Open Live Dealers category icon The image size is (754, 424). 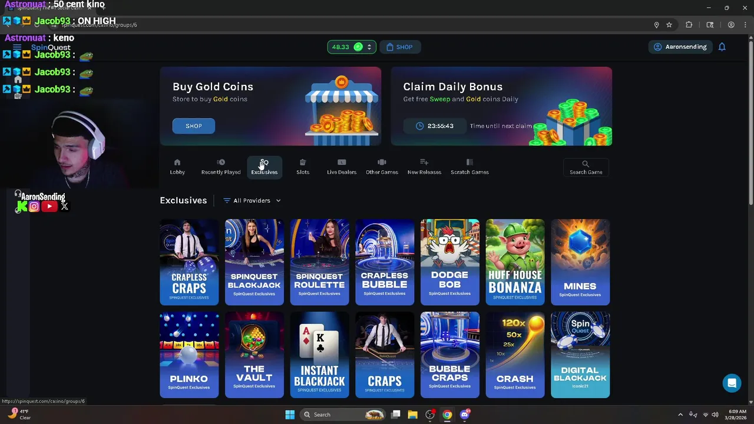pyautogui.click(x=342, y=163)
